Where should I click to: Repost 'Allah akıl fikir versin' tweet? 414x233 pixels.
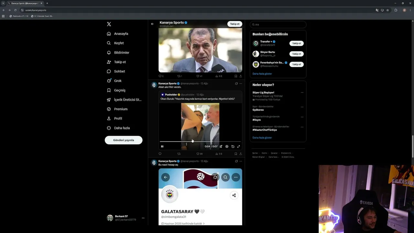point(179,154)
